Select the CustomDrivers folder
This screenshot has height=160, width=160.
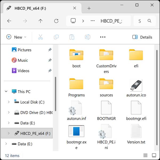pos(106,61)
